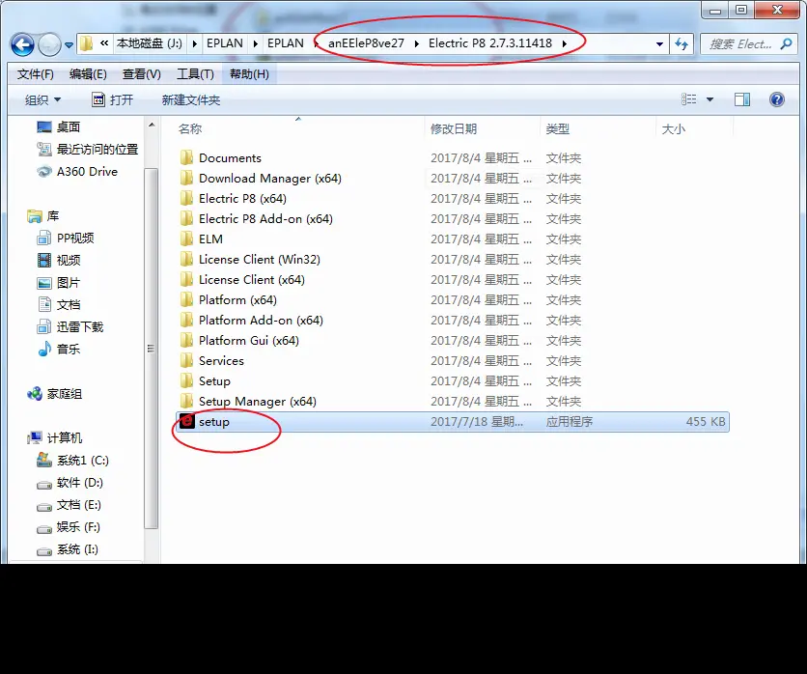Select 家庭组 in navigation pane
Viewport: 807px width, 674px height.
(x=55, y=394)
